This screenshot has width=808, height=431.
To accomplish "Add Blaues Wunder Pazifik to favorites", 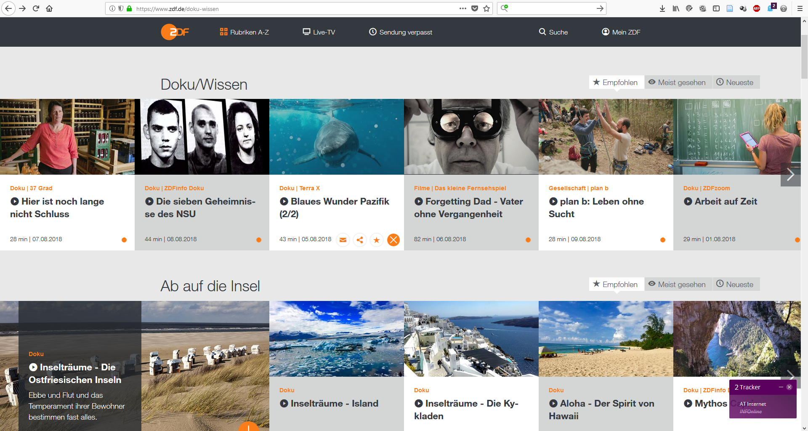I will pyautogui.click(x=377, y=240).
